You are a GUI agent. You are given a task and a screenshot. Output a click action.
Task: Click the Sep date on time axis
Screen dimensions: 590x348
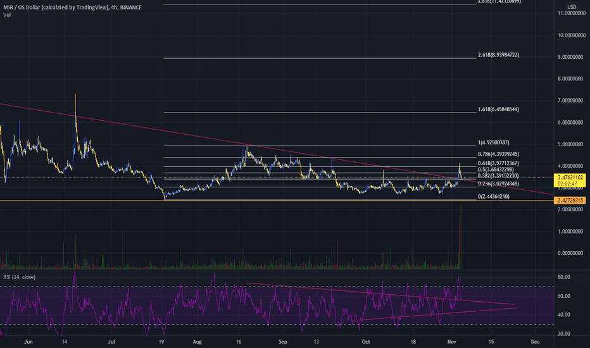[x=283, y=342]
